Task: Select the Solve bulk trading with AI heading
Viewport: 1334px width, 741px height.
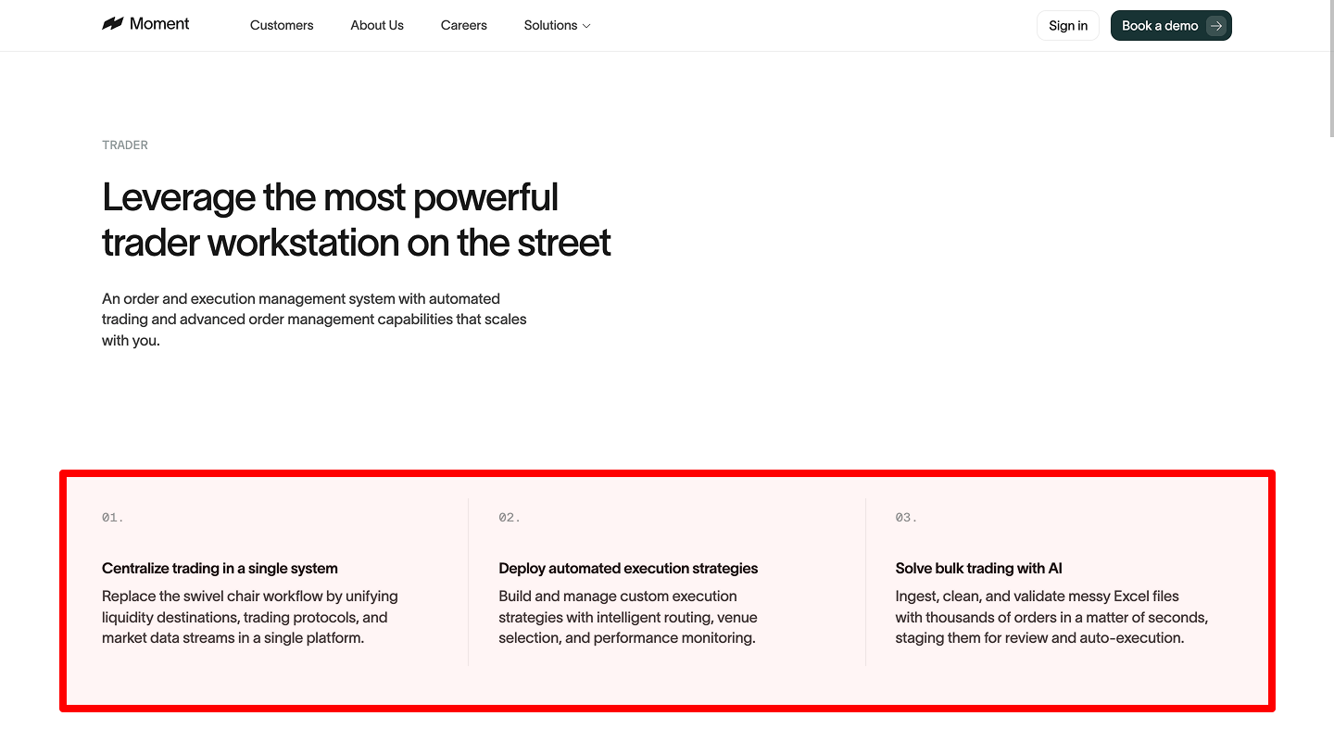Action: (978, 568)
